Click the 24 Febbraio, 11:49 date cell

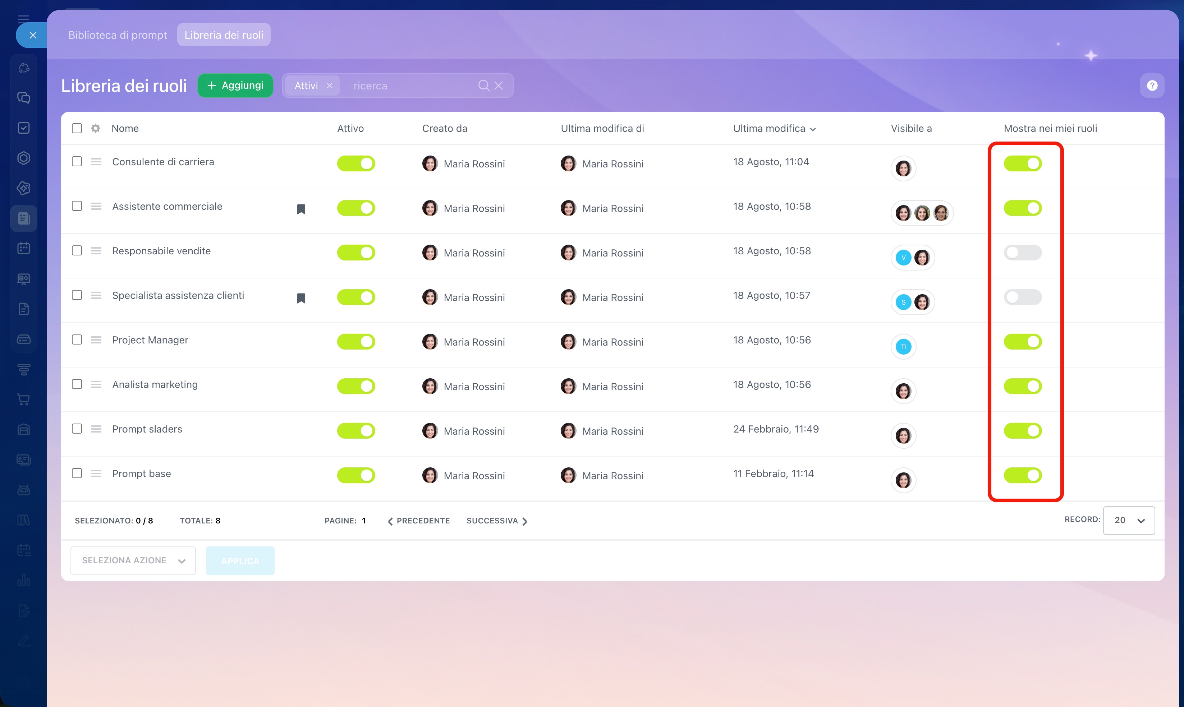pyautogui.click(x=776, y=429)
